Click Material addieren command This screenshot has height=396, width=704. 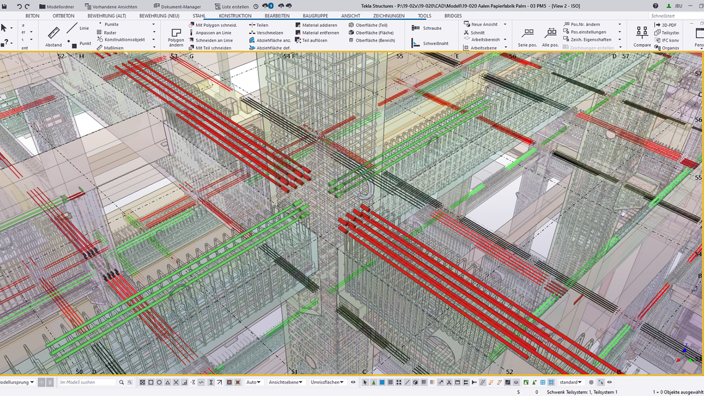coord(316,25)
